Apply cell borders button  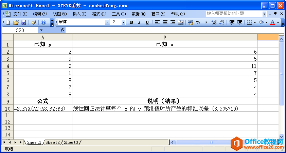[249, 22]
